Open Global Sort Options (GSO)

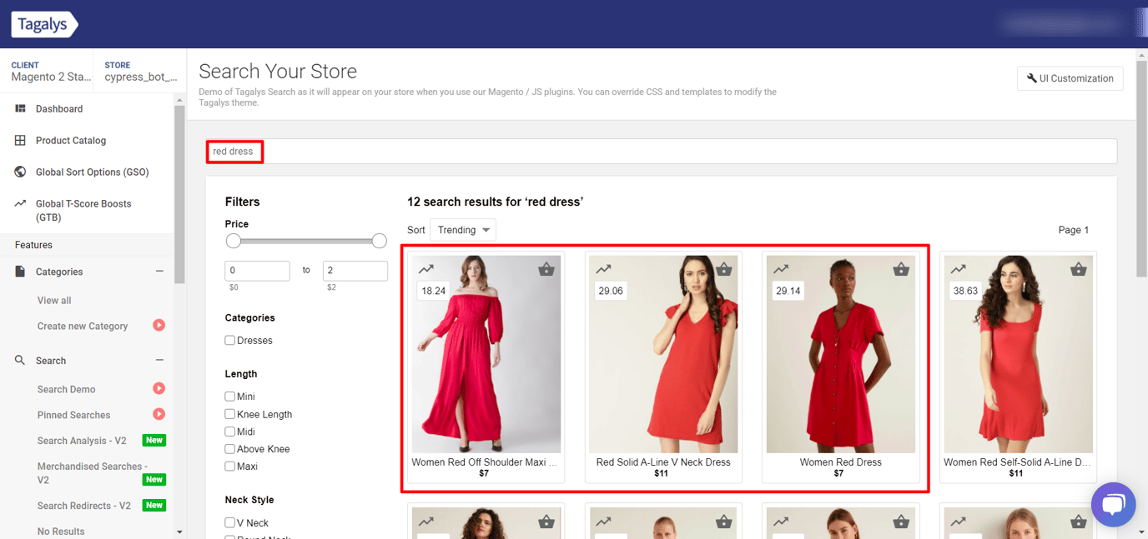92,172
